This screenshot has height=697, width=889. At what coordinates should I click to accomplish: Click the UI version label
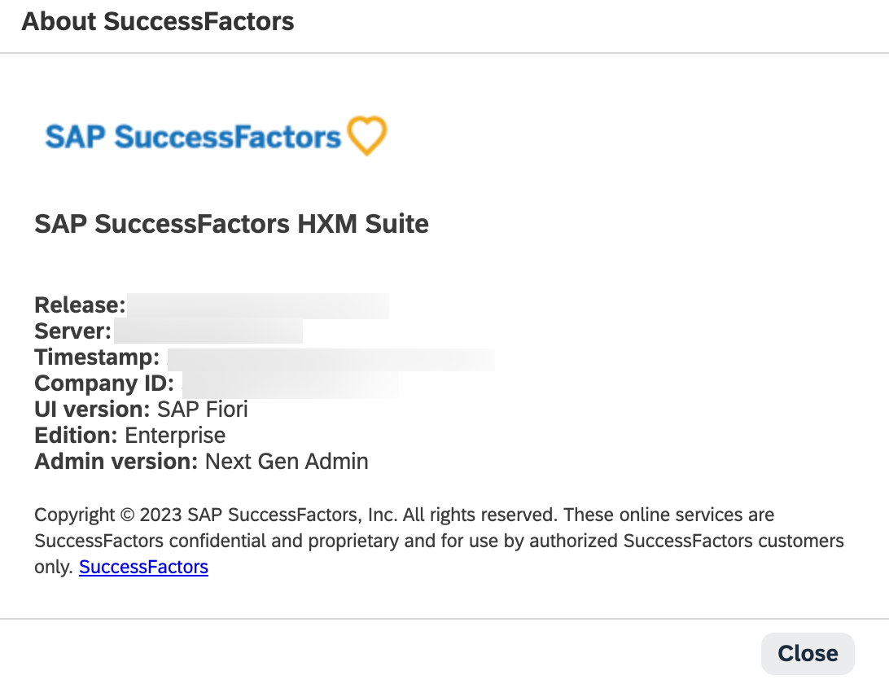[x=93, y=410]
